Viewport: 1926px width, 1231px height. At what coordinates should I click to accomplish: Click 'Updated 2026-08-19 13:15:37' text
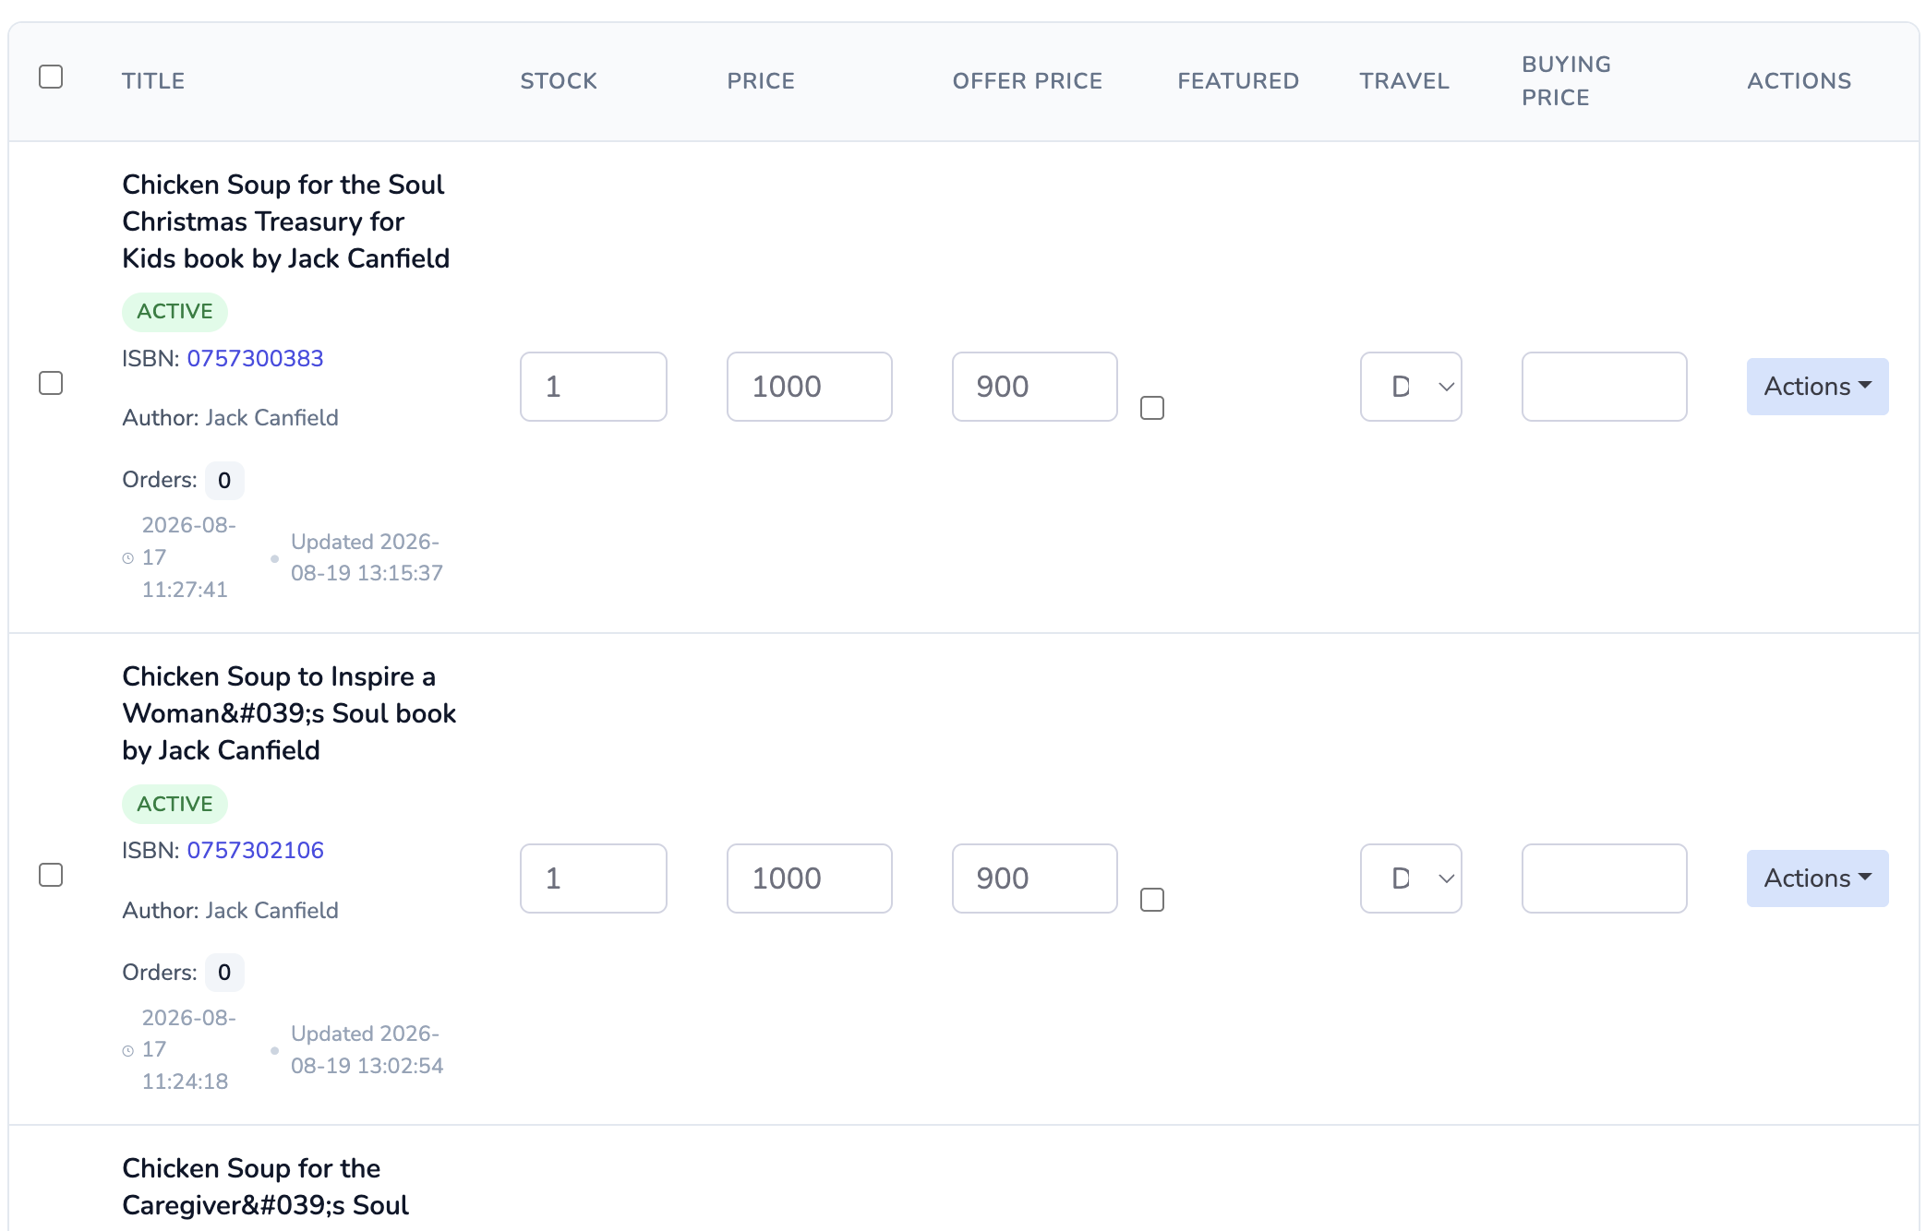pos(367,557)
